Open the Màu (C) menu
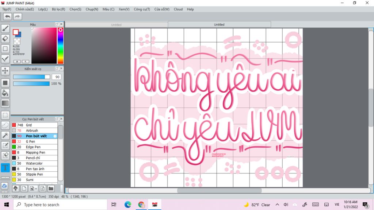Viewport: 374px width, 210px height. point(108,9)
